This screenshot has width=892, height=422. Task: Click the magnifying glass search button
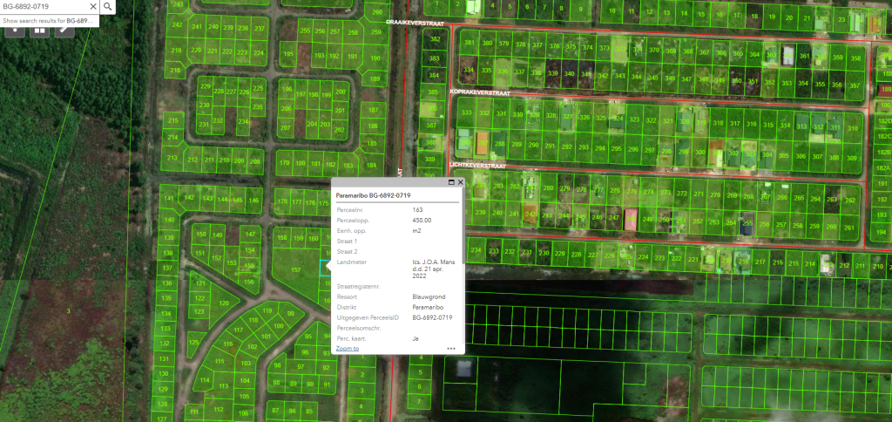pyautogui.click(x=107, y=7)
